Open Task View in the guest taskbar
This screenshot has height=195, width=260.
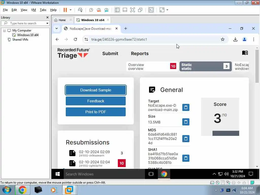151,174
